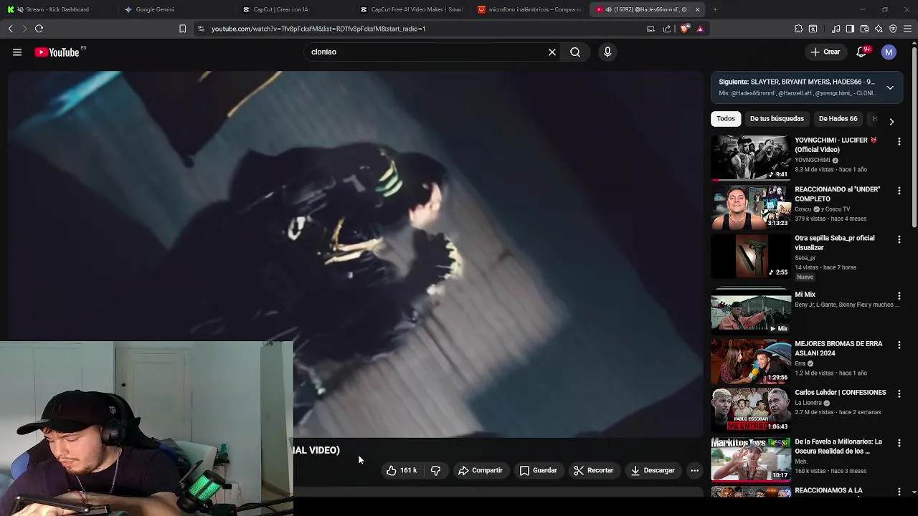
Task: Open the Brave Wallet icon
Action: (x=864, y=29)
